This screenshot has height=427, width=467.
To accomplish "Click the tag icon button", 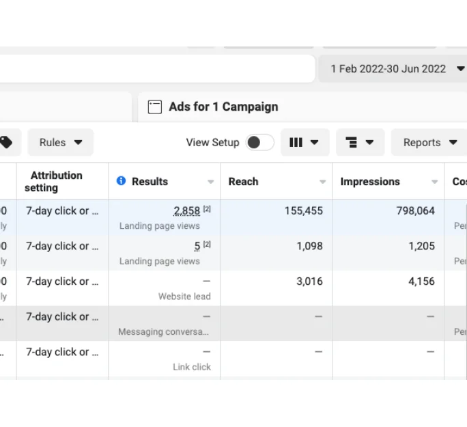I will 7,142.
